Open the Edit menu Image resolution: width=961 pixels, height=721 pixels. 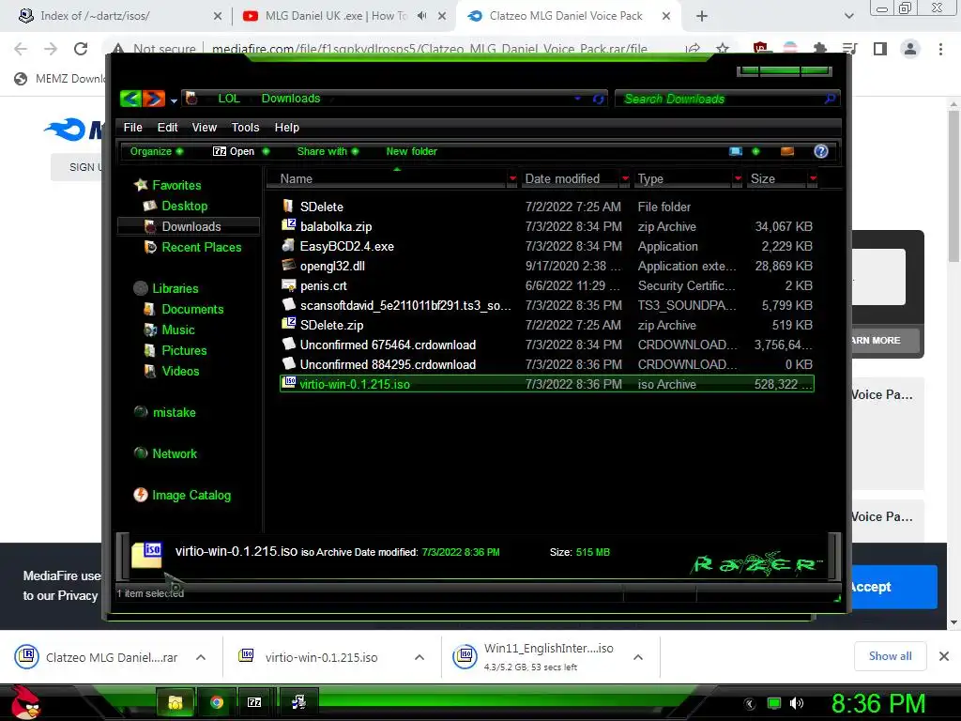click(167, 128)
